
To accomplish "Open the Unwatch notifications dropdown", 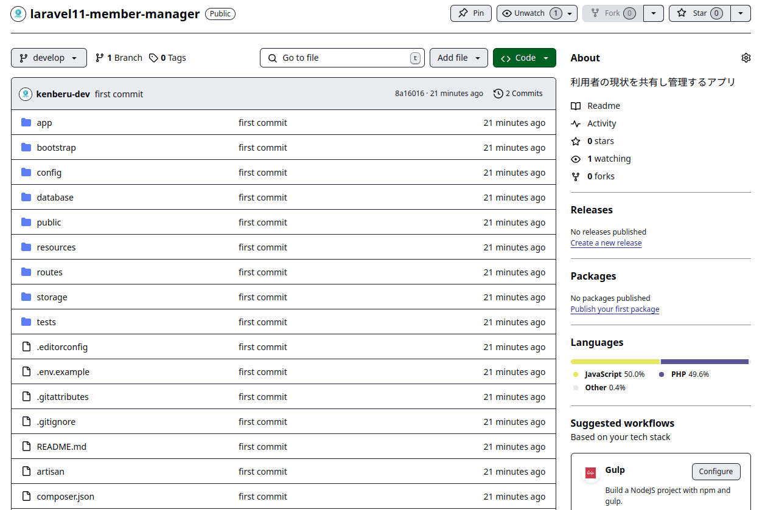I will click(537, 13).
